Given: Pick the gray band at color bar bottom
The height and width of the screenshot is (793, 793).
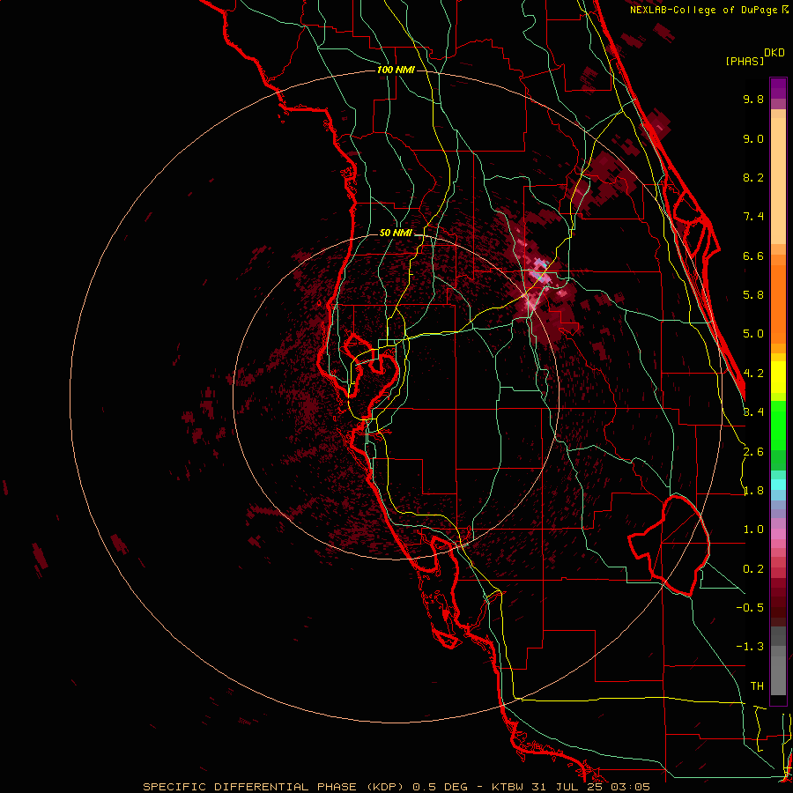Looking at the screenshot, I should (778, 663).
